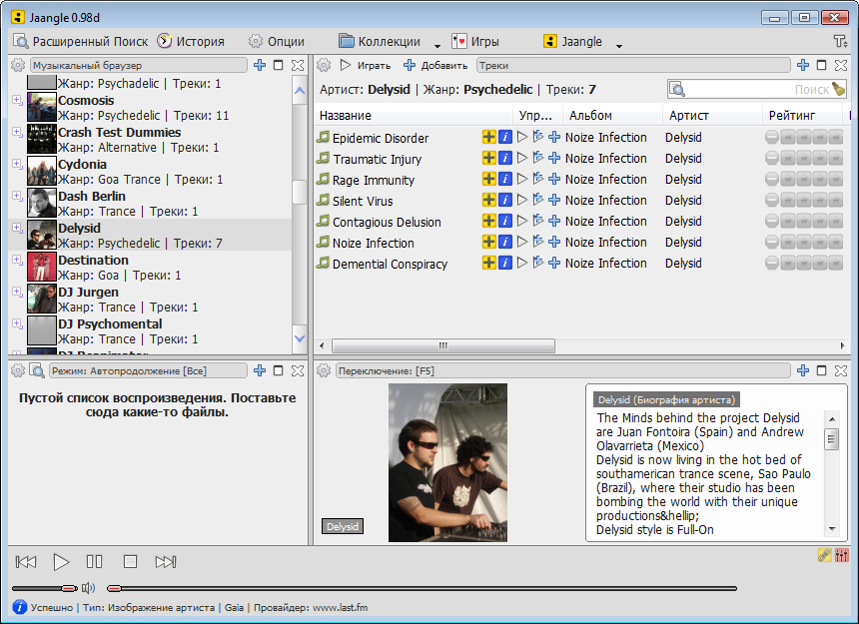Add a new pane with Music Browser plus icon

[260, 65]
